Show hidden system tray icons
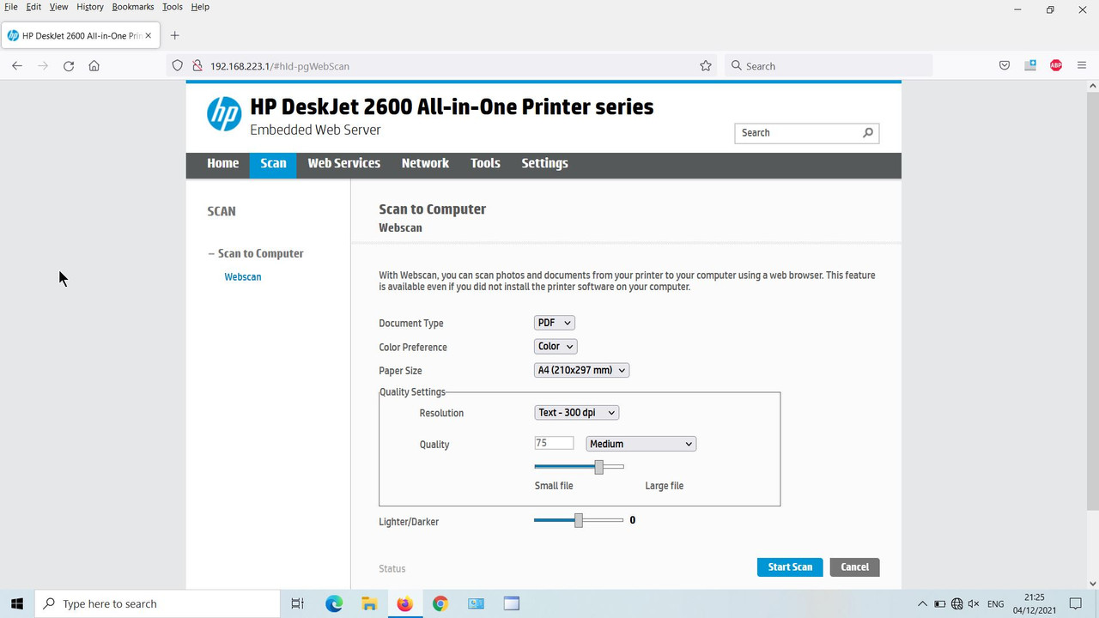The image size is (1099, 618). pos(923,603)
